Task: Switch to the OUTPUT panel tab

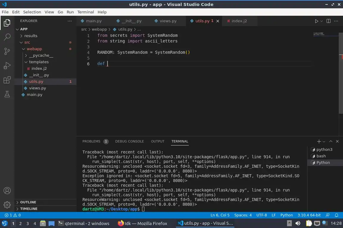Action: pos(158,141)
